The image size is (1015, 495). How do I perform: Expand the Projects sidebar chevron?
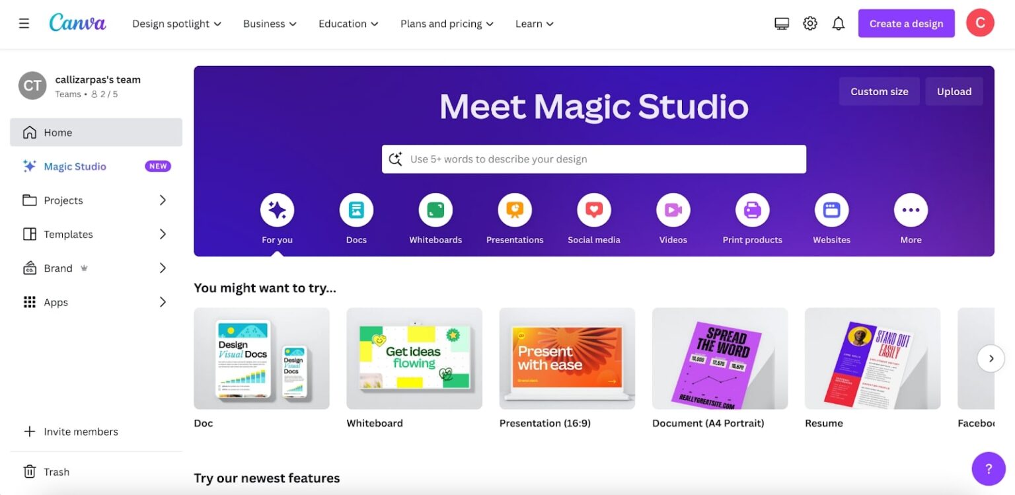click(163, 200)
